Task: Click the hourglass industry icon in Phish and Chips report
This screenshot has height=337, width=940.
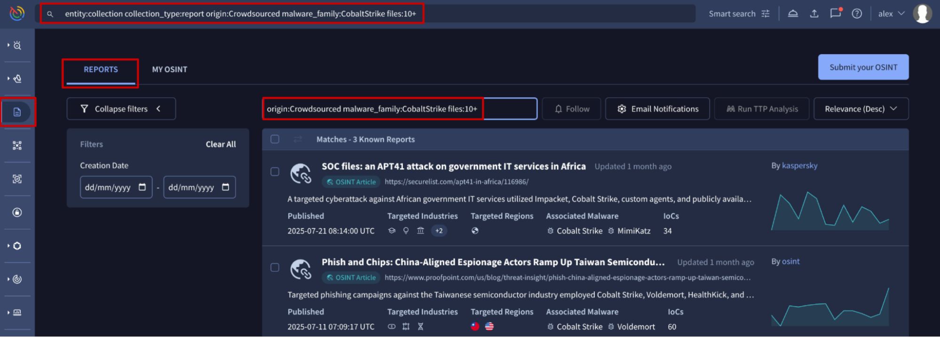Action: (421, 326)
